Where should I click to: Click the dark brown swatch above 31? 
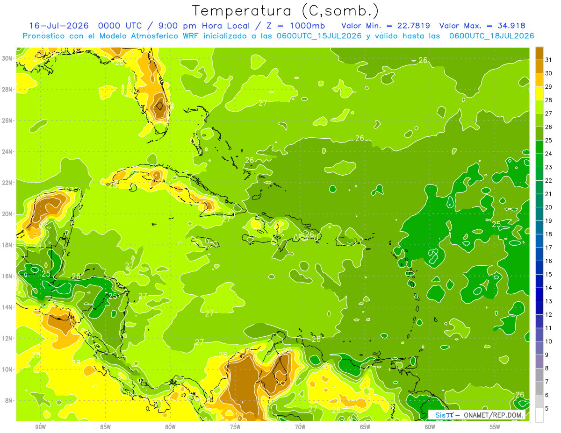(539, 53)
